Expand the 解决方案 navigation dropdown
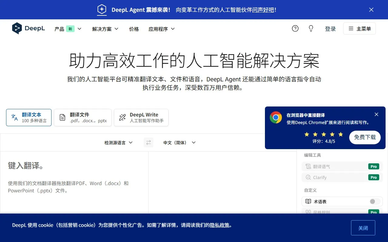388x242 pixels. [105, 29]
